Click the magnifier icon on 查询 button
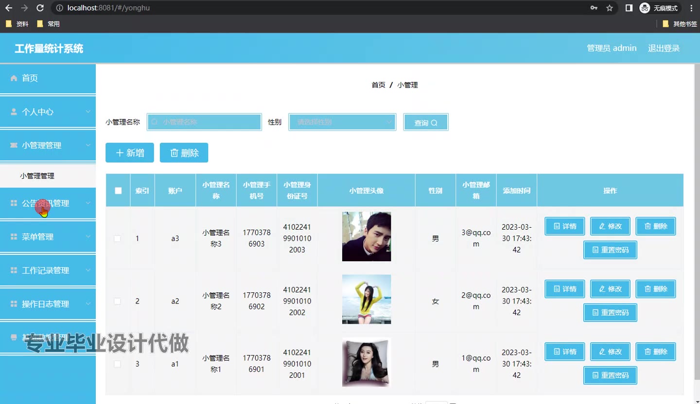 click(434, 123)
